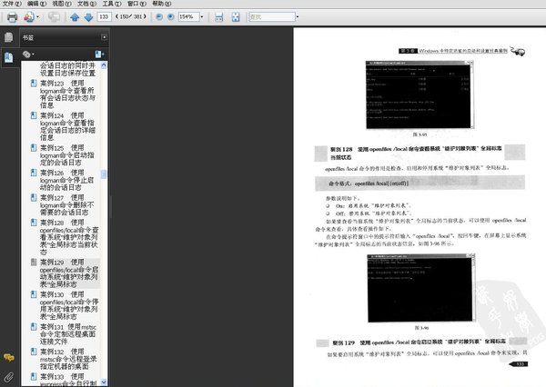The image size is (546, 387).
Task: Click the page number input field
Action: pos(104,16)
